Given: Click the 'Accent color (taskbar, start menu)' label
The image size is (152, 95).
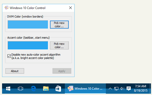Looking at the screenshot, I should pos(28,38).
